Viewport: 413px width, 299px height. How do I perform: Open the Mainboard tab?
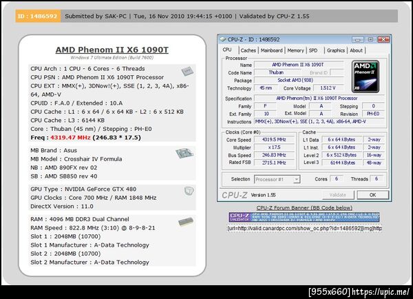271,50
